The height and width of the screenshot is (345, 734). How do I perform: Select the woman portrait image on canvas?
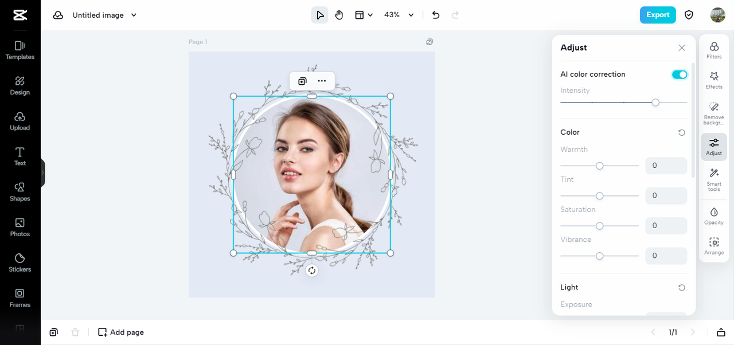point(312,175)
